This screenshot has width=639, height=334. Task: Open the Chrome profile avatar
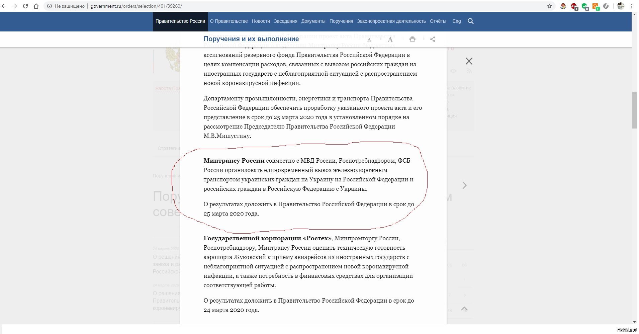coord(621,6)
